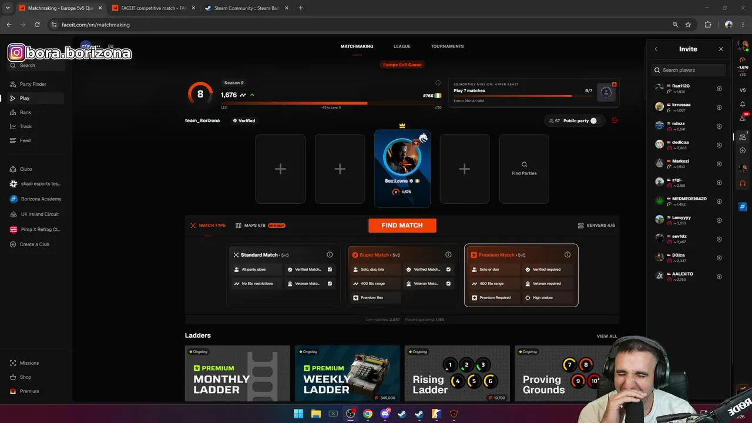Invite player AALEXITO with the plus icon

[x=719, y=277]
